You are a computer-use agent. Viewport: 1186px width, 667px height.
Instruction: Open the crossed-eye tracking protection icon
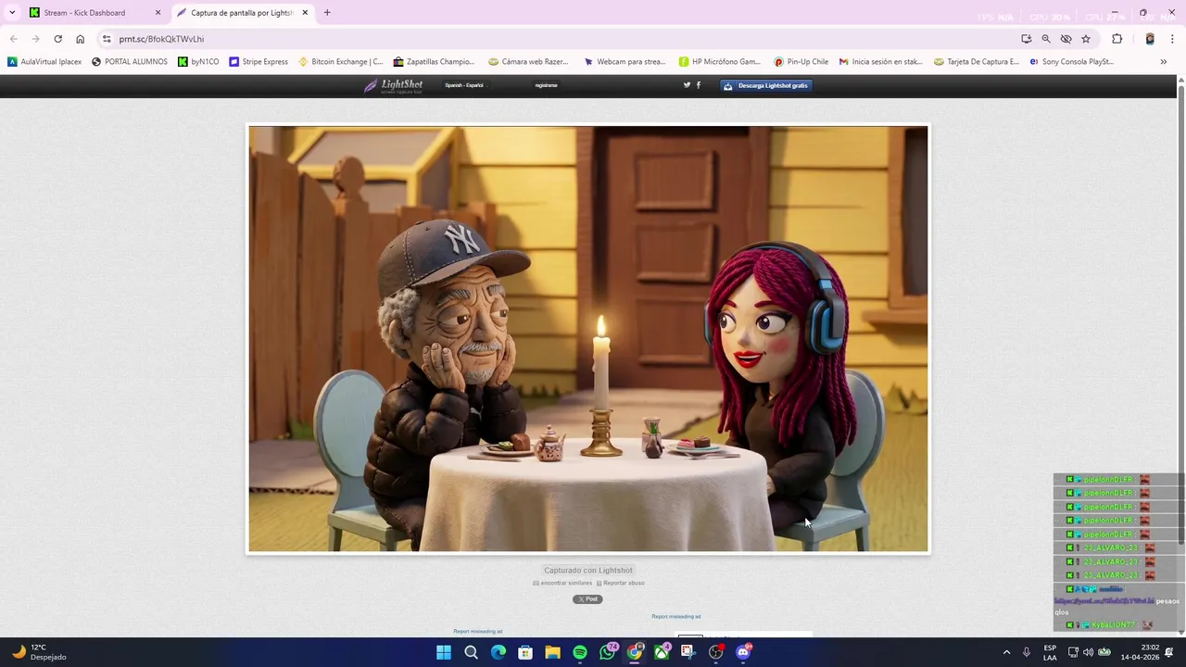pyautogui.click(x=1066, y=39)
